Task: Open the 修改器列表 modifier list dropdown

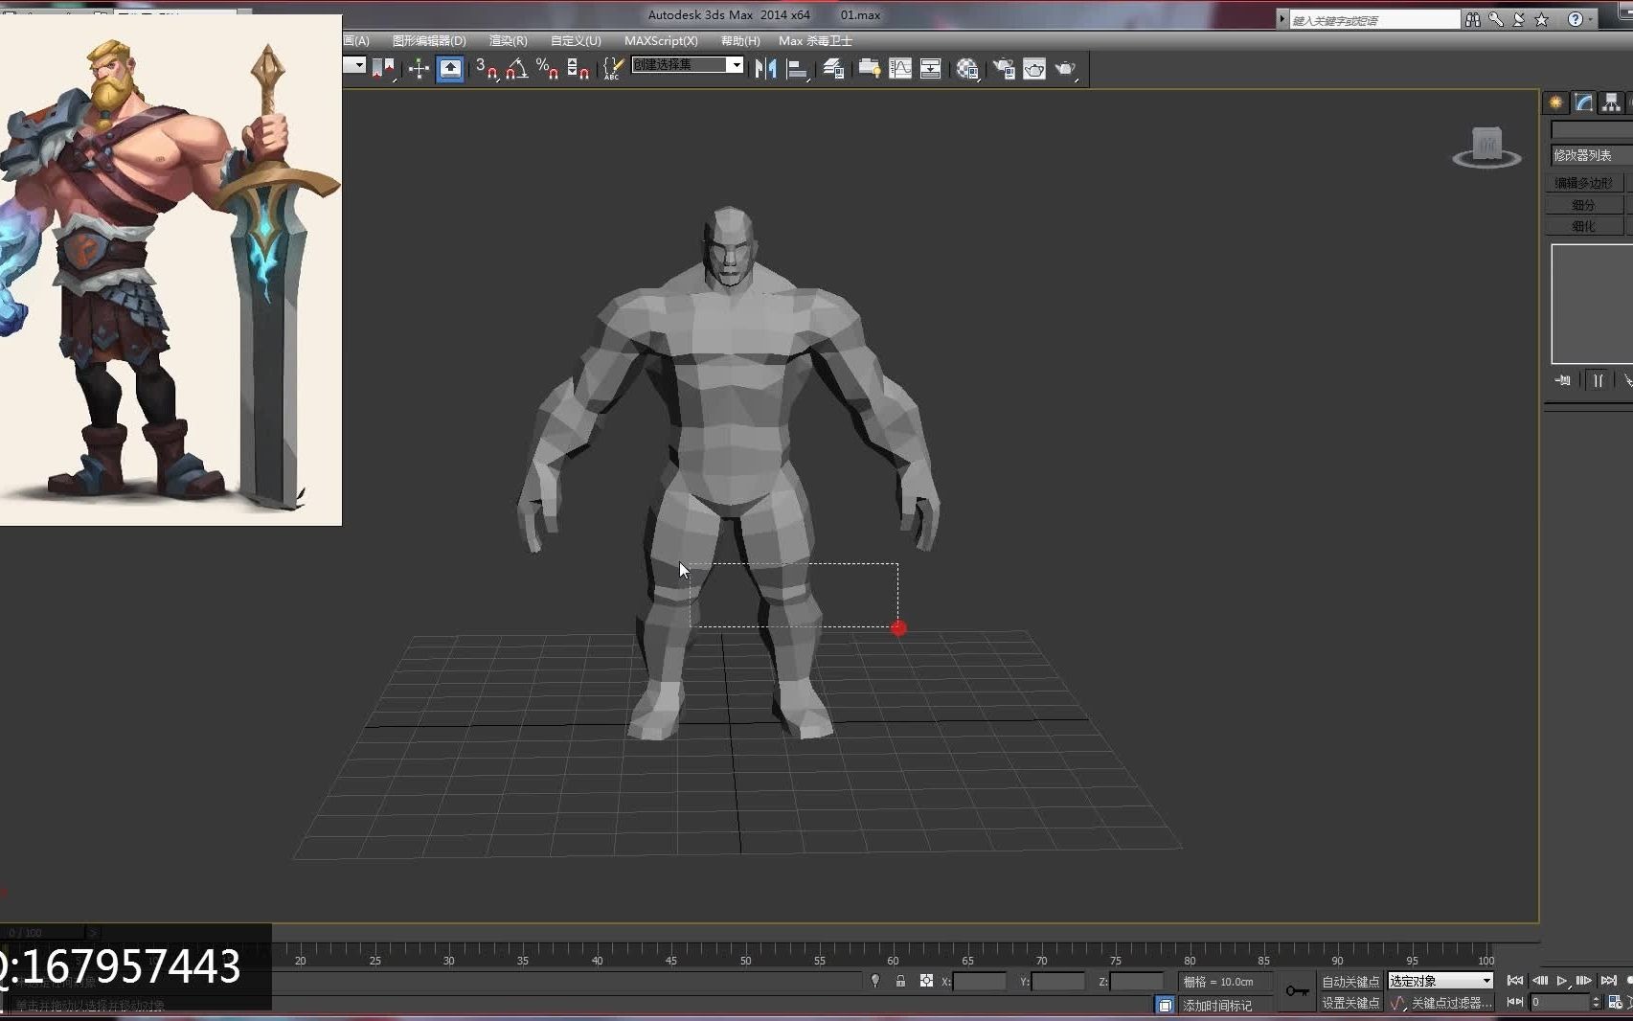Action: click(1592, 155)
